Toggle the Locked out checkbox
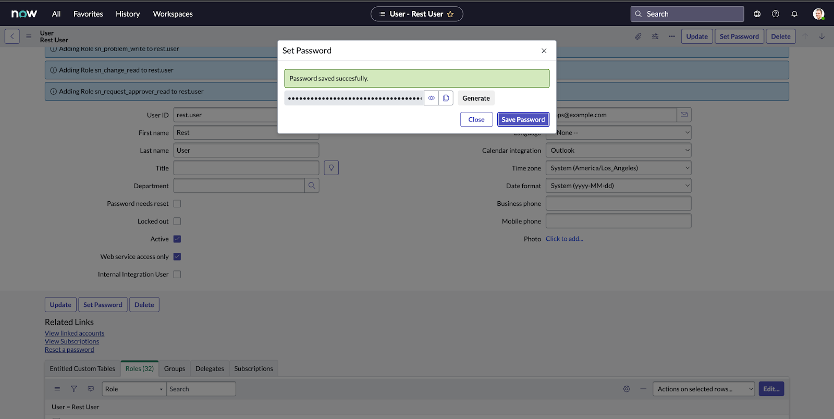Screen dimensions: 834x419 tap(177, 221)
